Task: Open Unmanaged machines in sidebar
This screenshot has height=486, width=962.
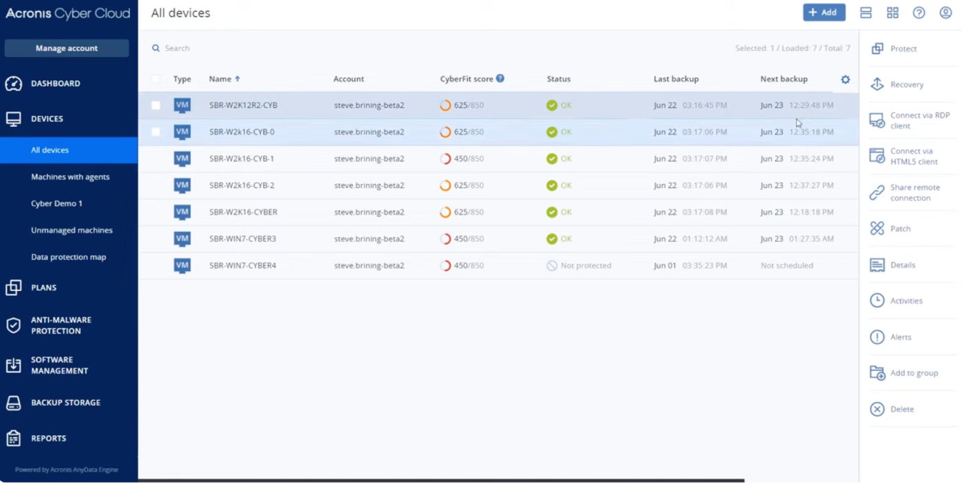Action: 71,231
